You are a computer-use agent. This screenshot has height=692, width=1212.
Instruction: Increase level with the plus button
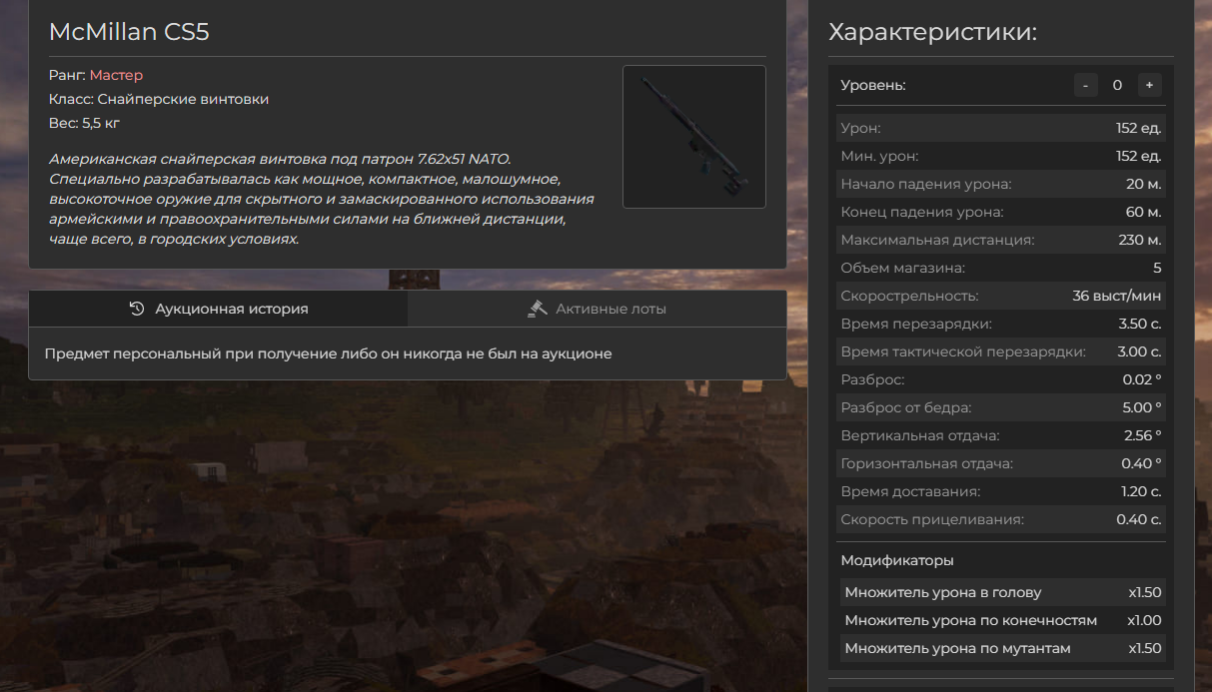coord(1149,85)
